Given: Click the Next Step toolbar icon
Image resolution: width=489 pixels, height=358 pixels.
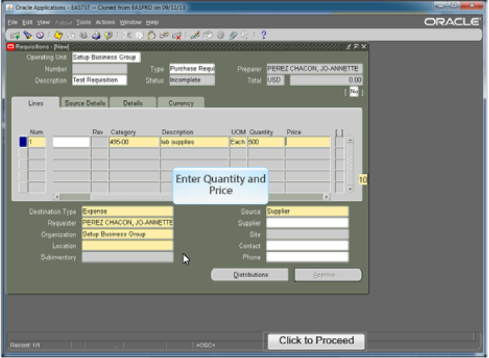Looking at the screenshot, I should 71,36.
